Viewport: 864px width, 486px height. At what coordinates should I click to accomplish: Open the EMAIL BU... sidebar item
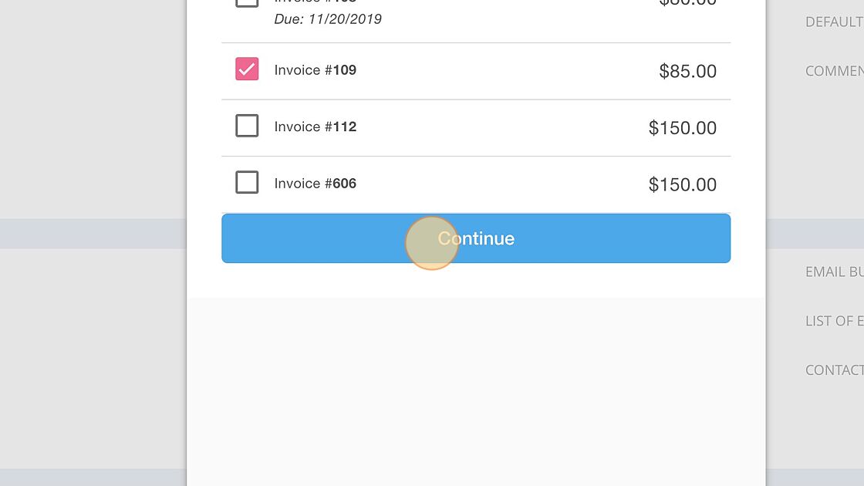[x=834, y=272]
